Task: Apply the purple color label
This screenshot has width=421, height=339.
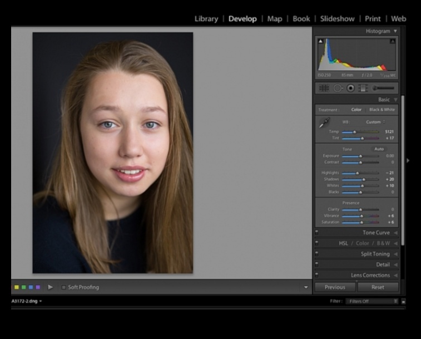Action: tap(38, 287)
